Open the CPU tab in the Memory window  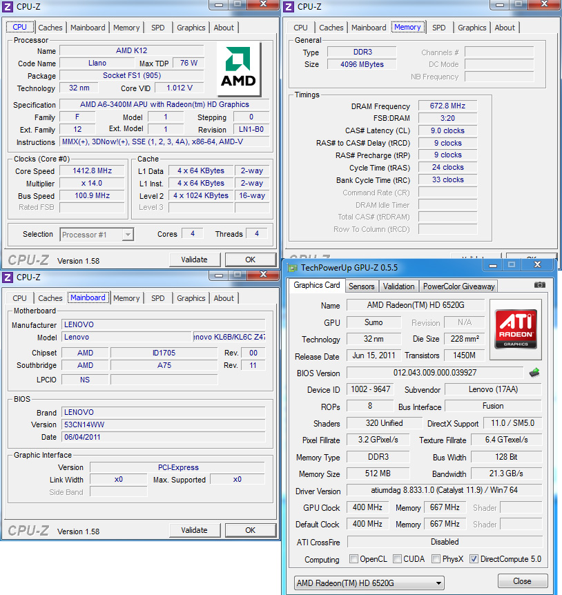tap(300, 28)
